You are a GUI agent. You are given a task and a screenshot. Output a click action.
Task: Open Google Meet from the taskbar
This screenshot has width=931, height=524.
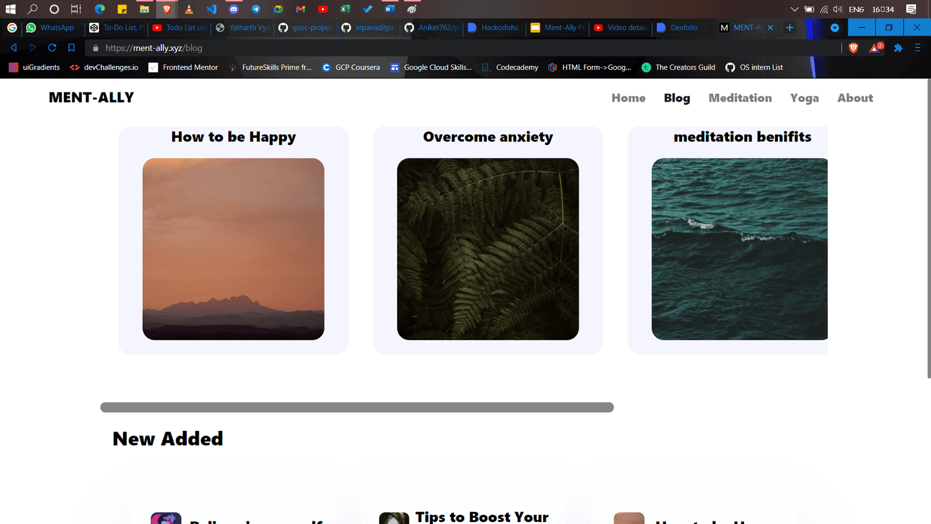[278, 9]
